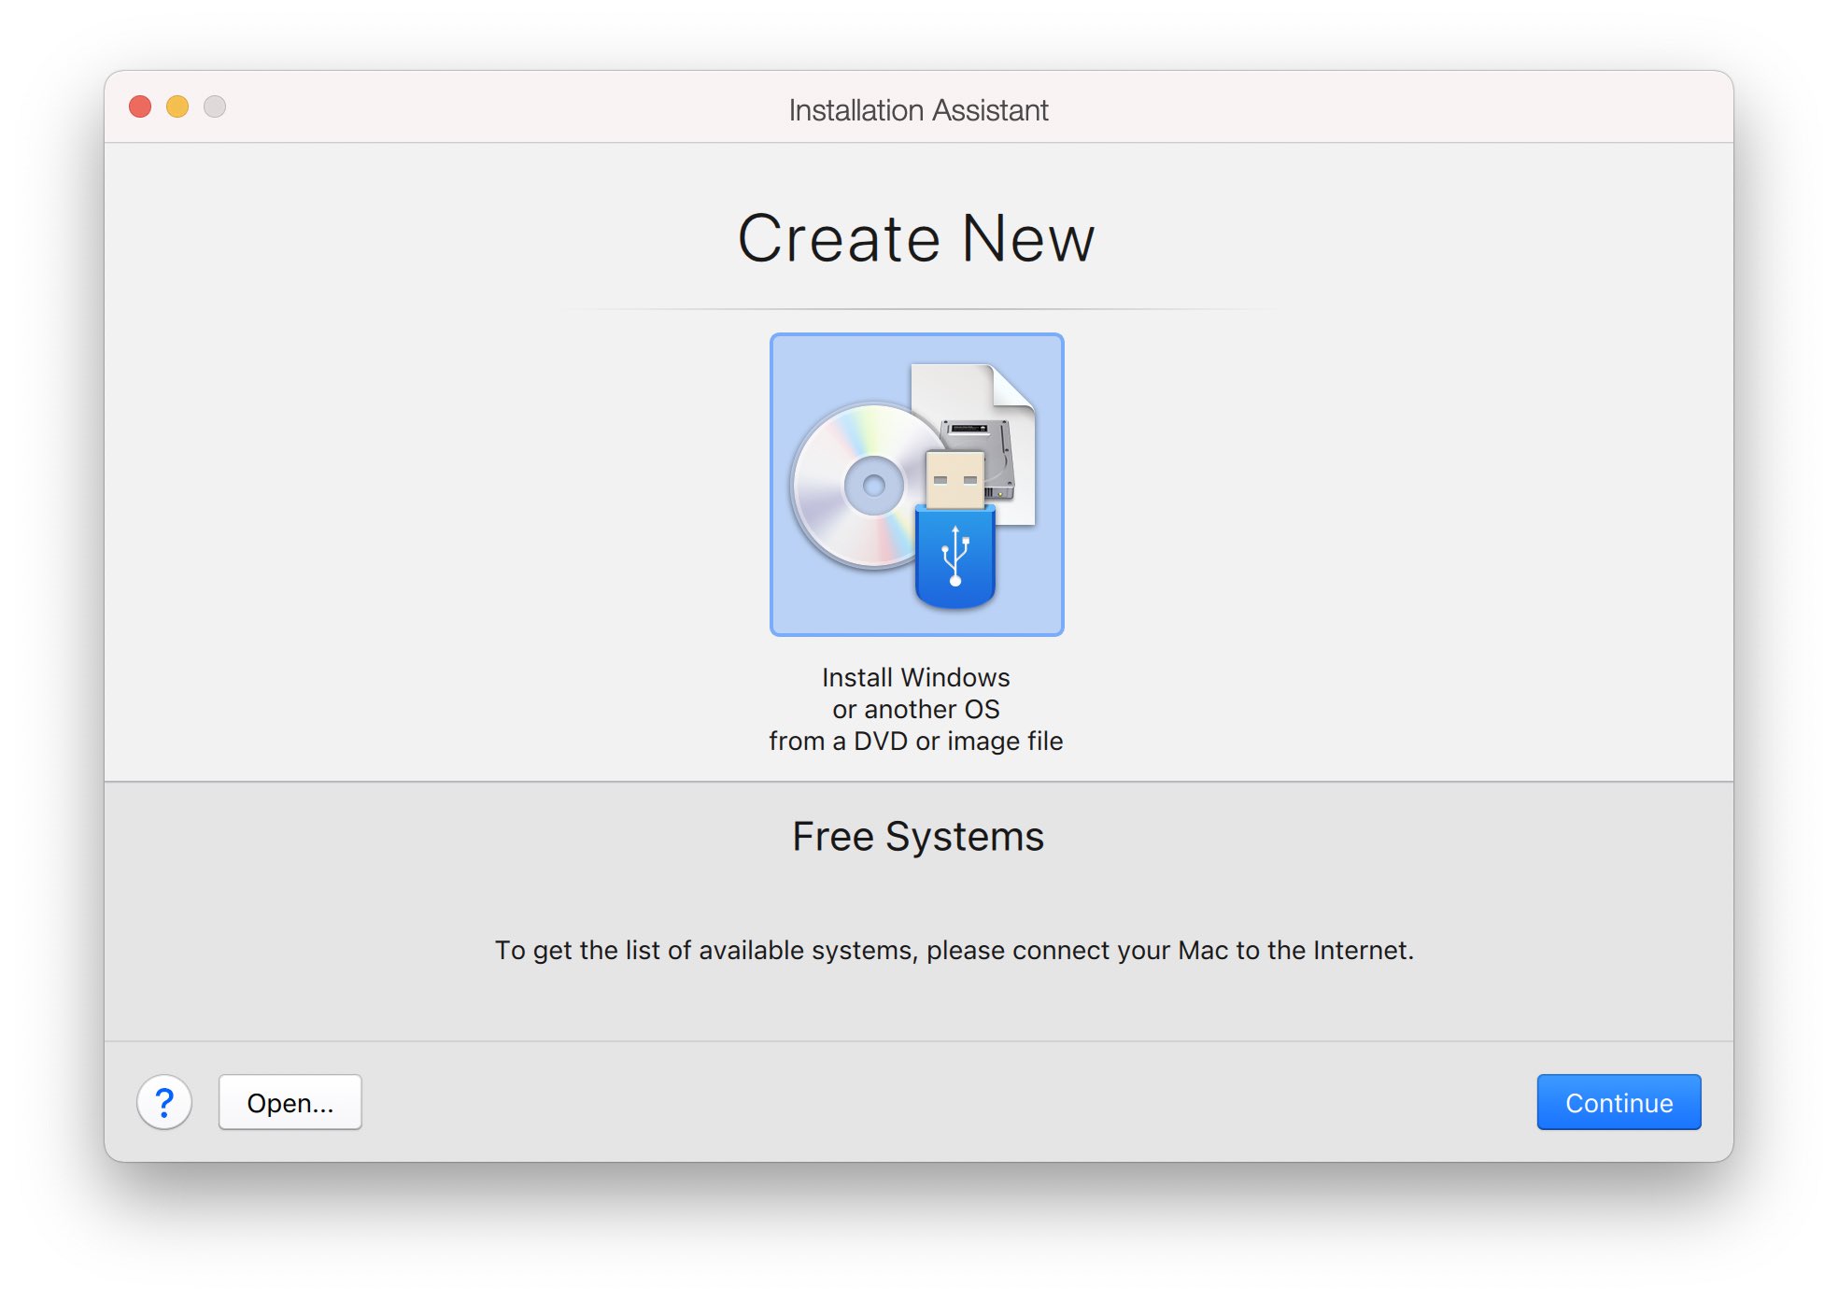Screen dimensions: 1838x1300
Task: Click the 'connect your Mac to the Internet' message
Action: (x=954, y=950)
